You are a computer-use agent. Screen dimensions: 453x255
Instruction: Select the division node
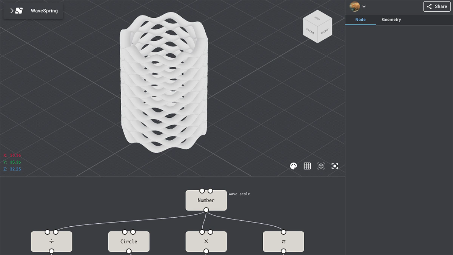(x=51, y=241)
